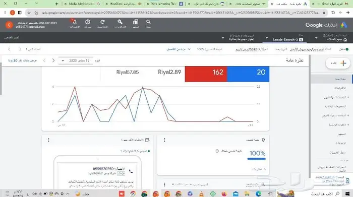The image size is (353, 197).
Task: Click the create button with plus sign
Action: (x=338, y=63)
